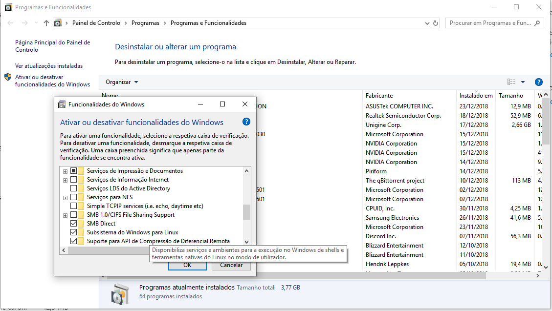Go up one folder level
Image resolution: width=552 pixels, height=311 pixels.
tap(46, 23)
